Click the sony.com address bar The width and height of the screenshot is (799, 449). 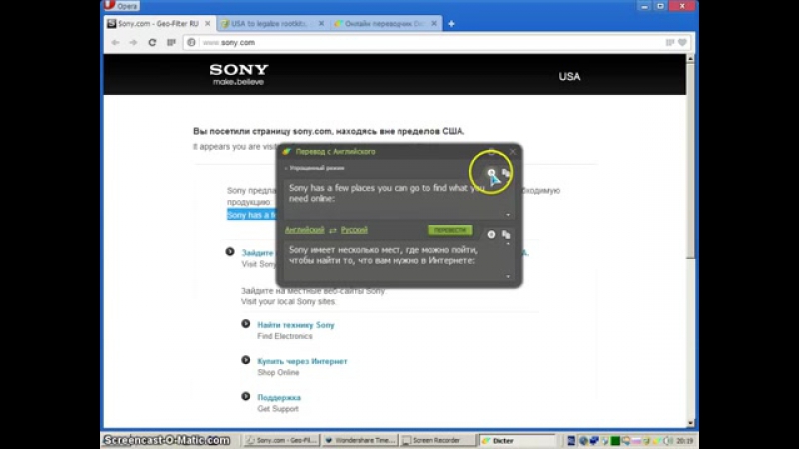[419, 43]
